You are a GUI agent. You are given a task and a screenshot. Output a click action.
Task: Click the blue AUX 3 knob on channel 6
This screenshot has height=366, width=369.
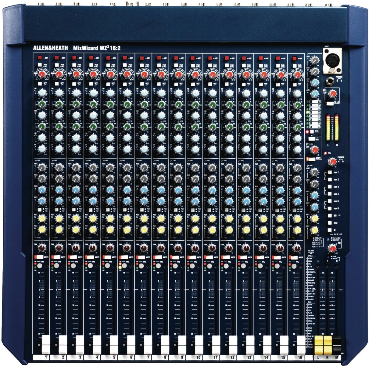point(127,190)
